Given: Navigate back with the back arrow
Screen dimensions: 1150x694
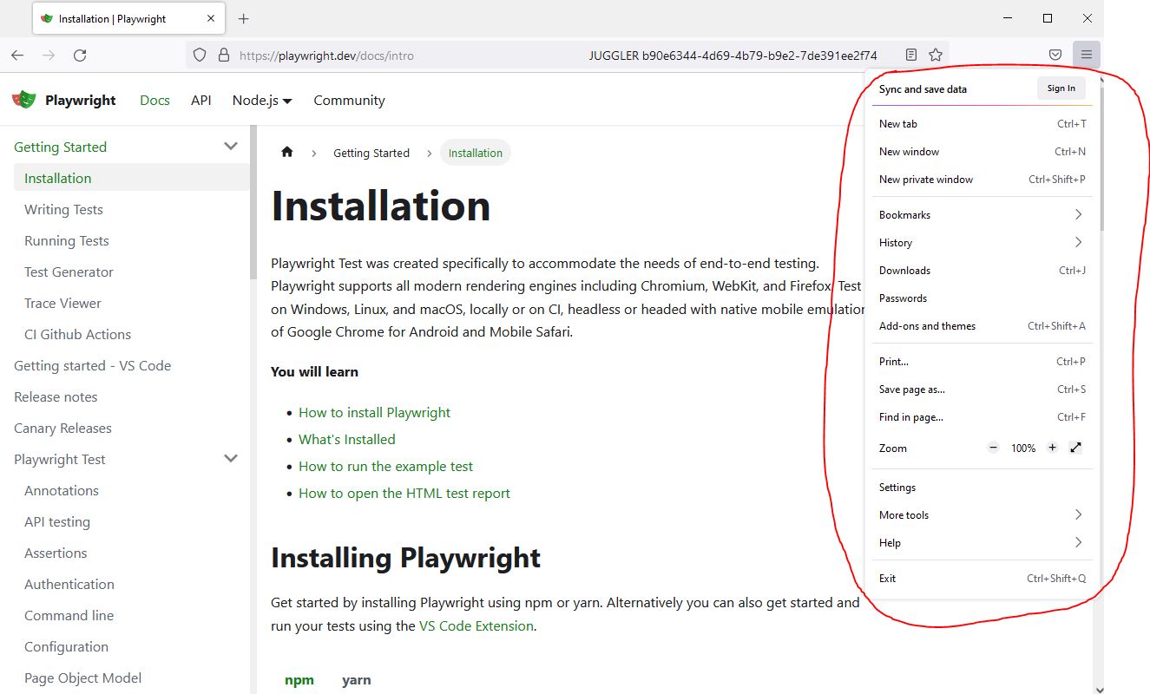Looking at the screenshot, I should 17,55.
